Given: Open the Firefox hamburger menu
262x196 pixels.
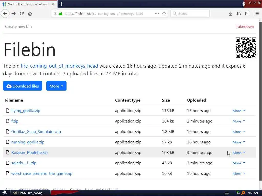Looking at the screenshot, I should click(x=257, y=14).
